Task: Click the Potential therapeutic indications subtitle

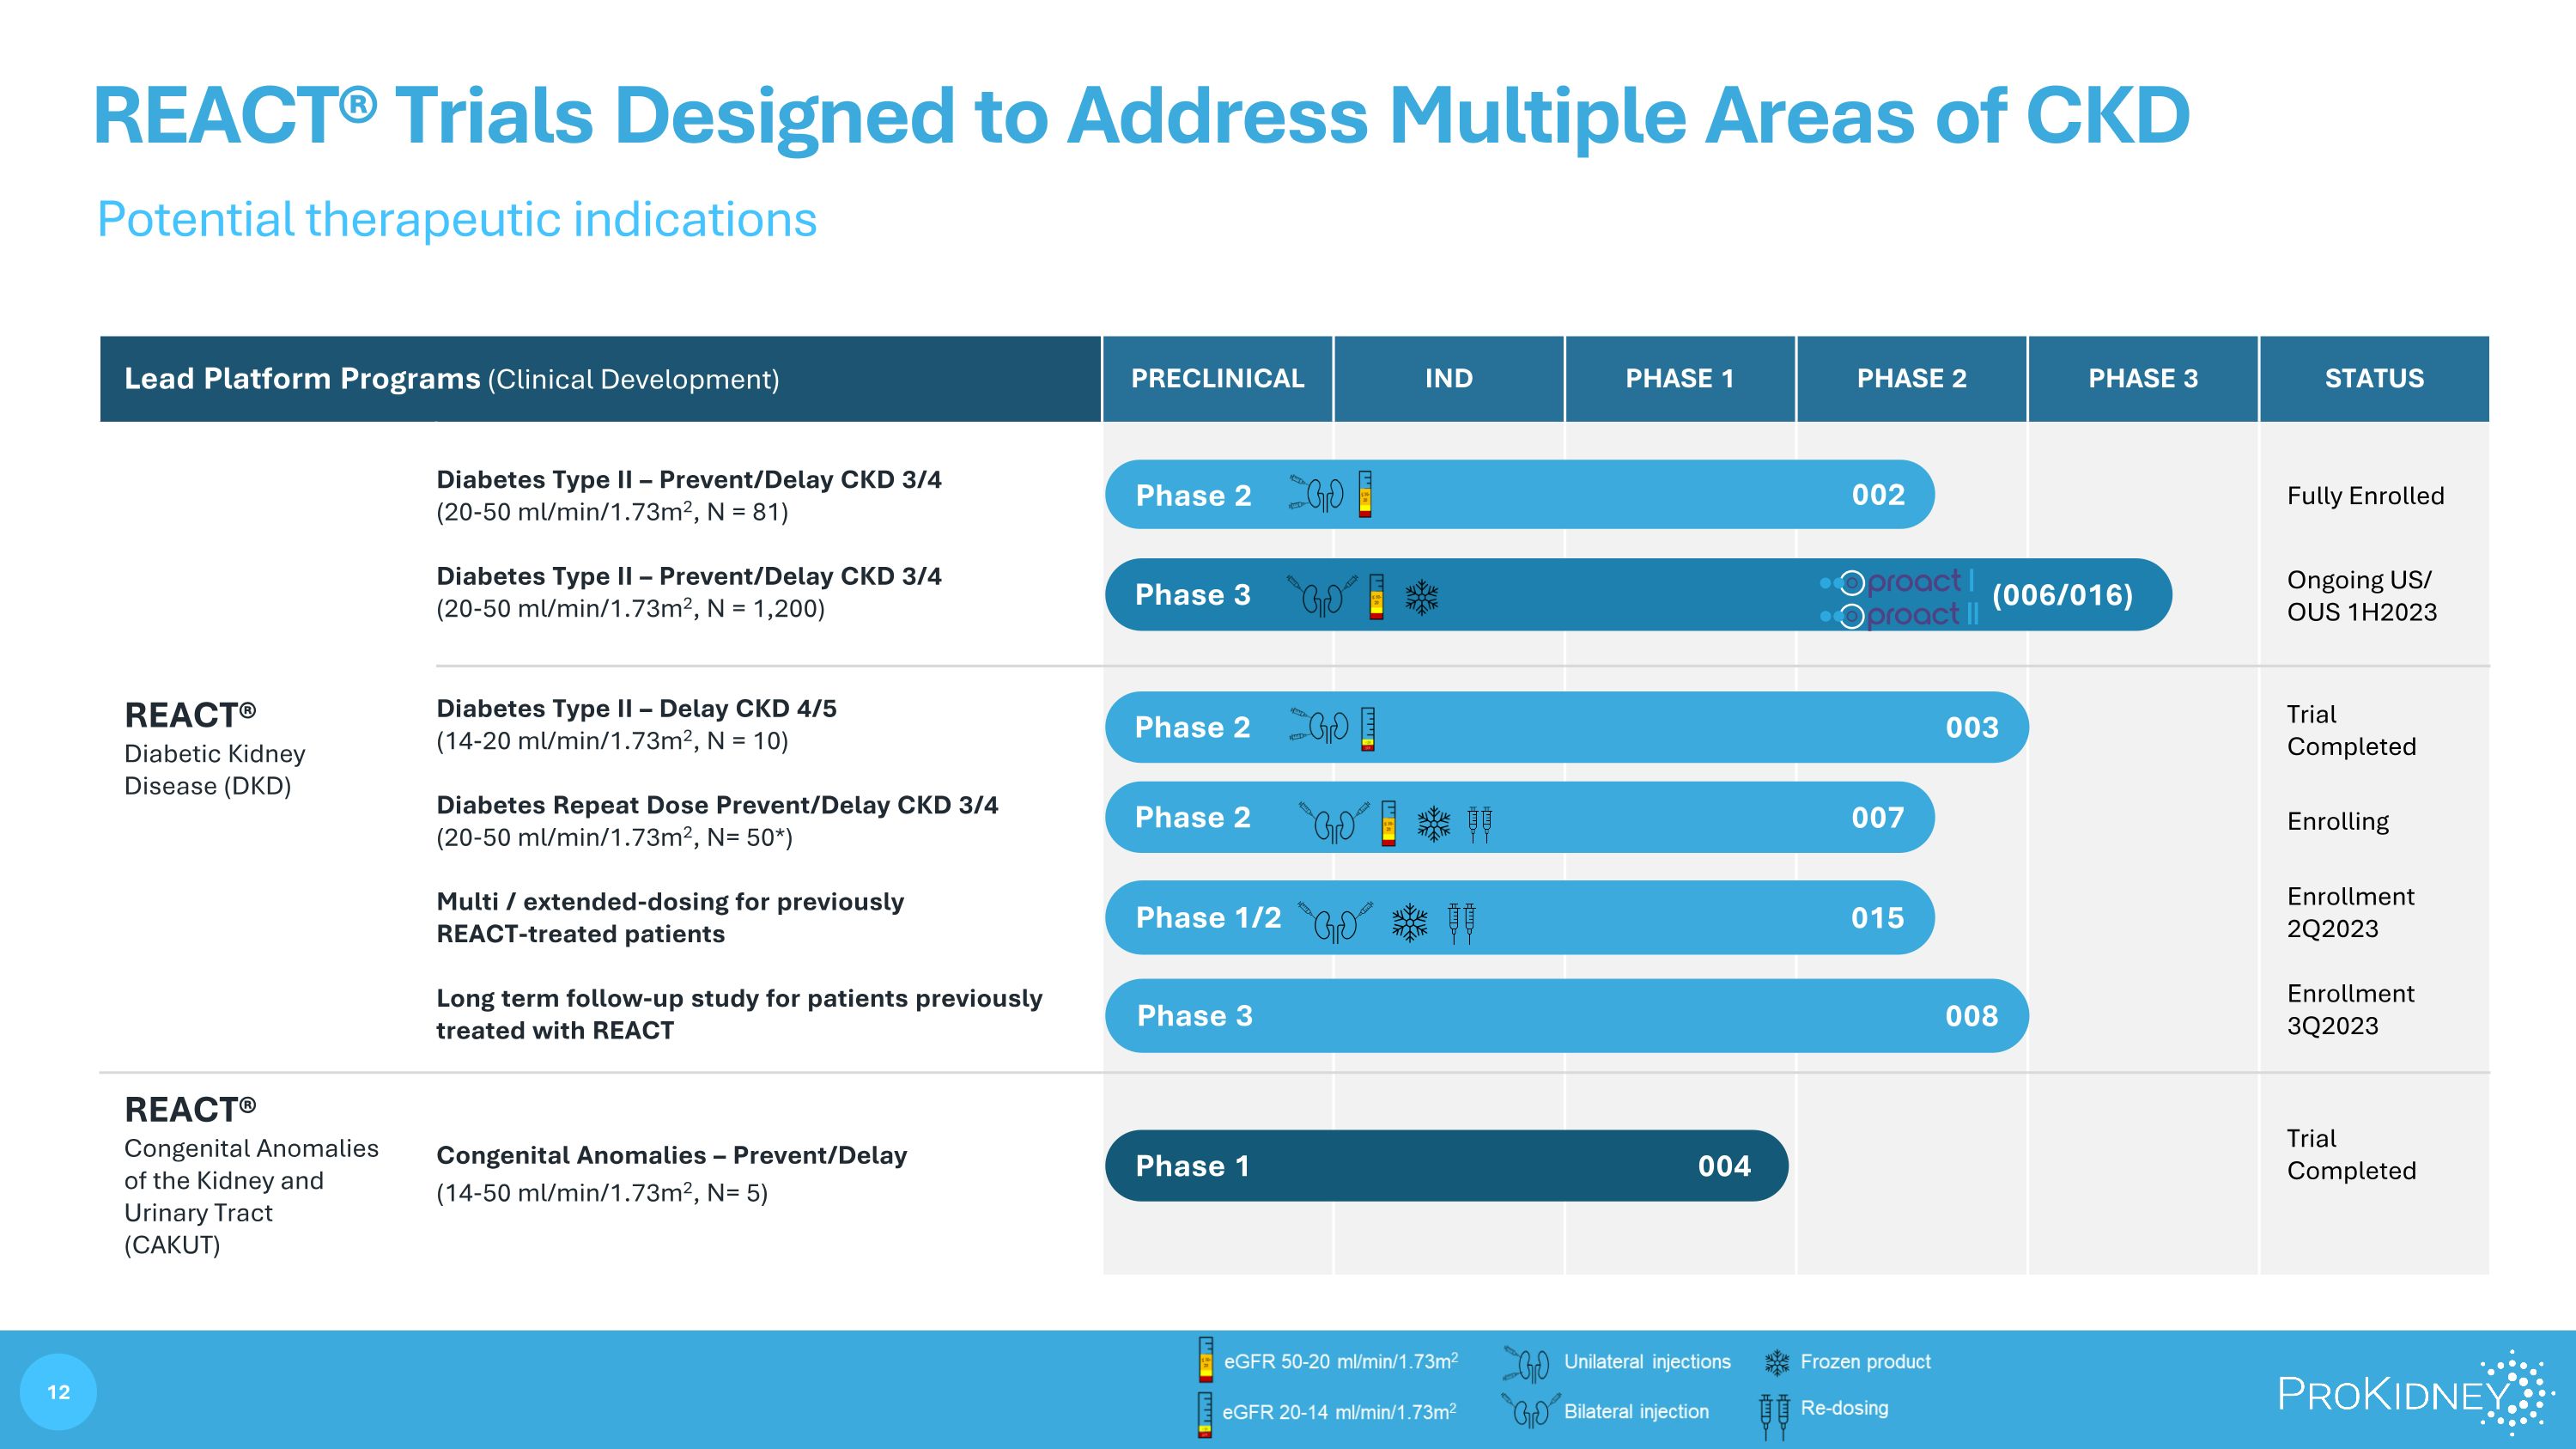Action: click(x=457, y=219)
